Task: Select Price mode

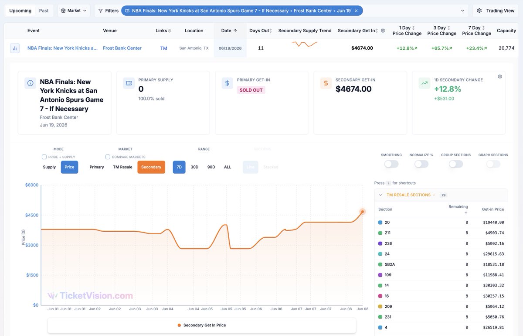Action: (x=69, y=167)
